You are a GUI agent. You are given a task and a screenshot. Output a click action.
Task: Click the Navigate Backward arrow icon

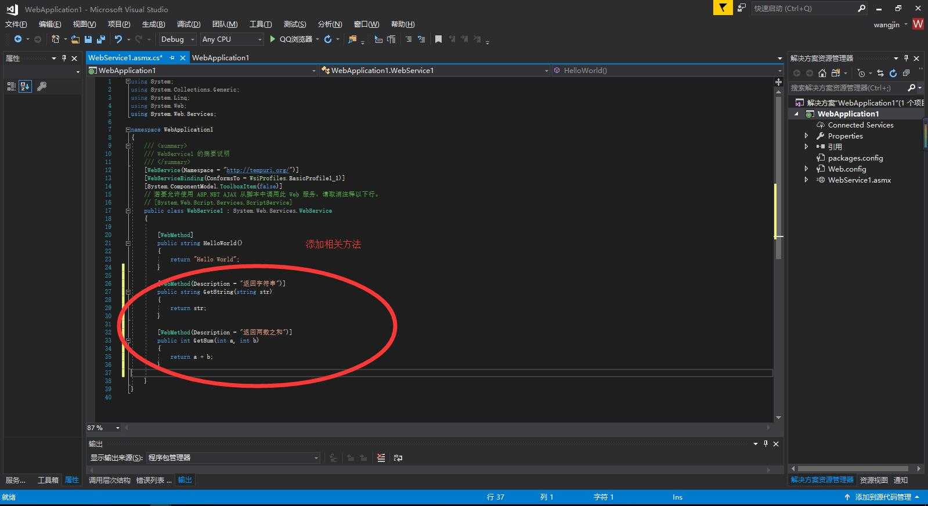(x=18, y=39)
